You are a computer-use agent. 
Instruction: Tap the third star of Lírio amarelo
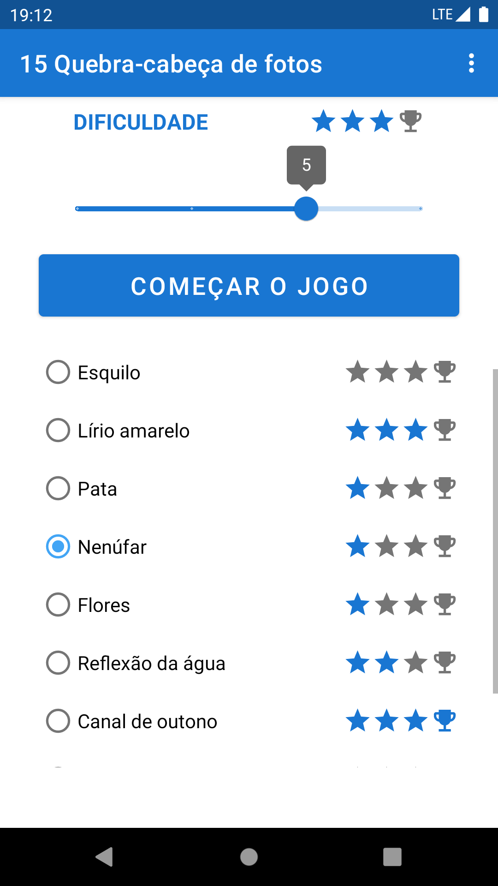pos(416,430)
